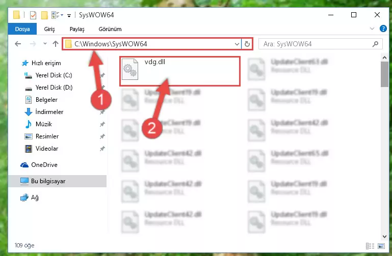This screenshot has width=392, height=256.
Task: Switch to the Görünüm ribbon tab
Action: click(x=110, y=29)
